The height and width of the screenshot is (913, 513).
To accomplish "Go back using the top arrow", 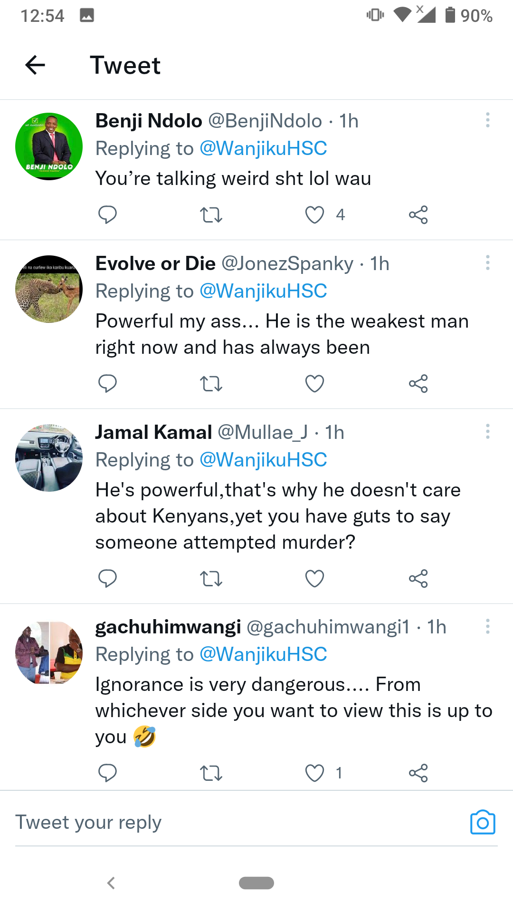I will coord(35,65).
